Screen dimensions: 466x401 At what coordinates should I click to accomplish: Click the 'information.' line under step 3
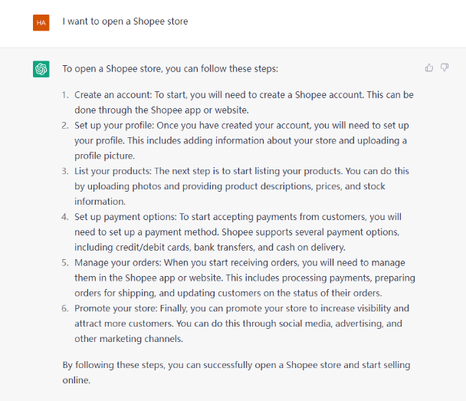point(100,202)
